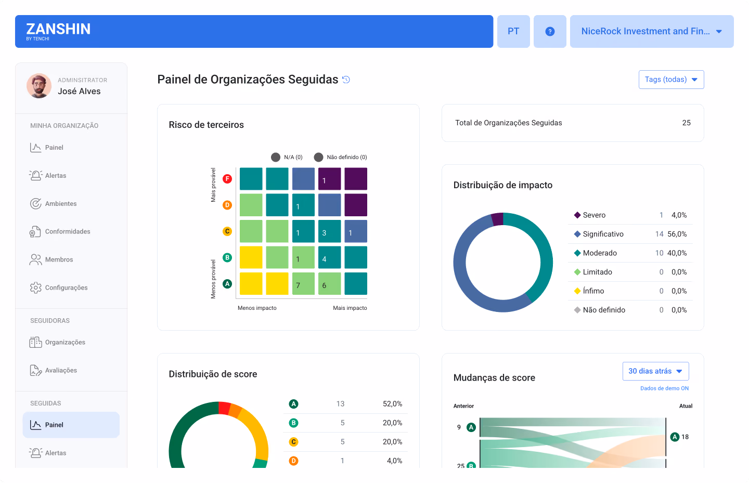The width and height of the screenshot is (749, 483).
Task: Click the Severo impact legend row
Action: 630,215
